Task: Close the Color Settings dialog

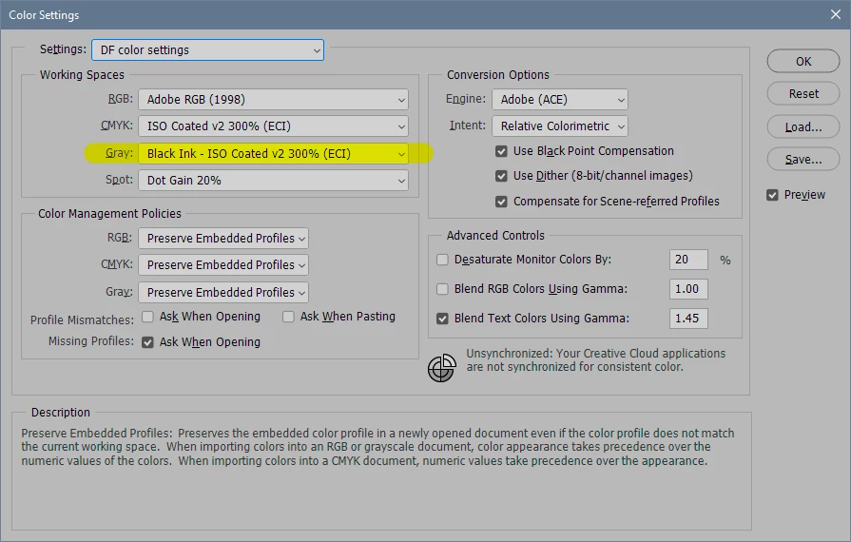Action: click(835, 14)
